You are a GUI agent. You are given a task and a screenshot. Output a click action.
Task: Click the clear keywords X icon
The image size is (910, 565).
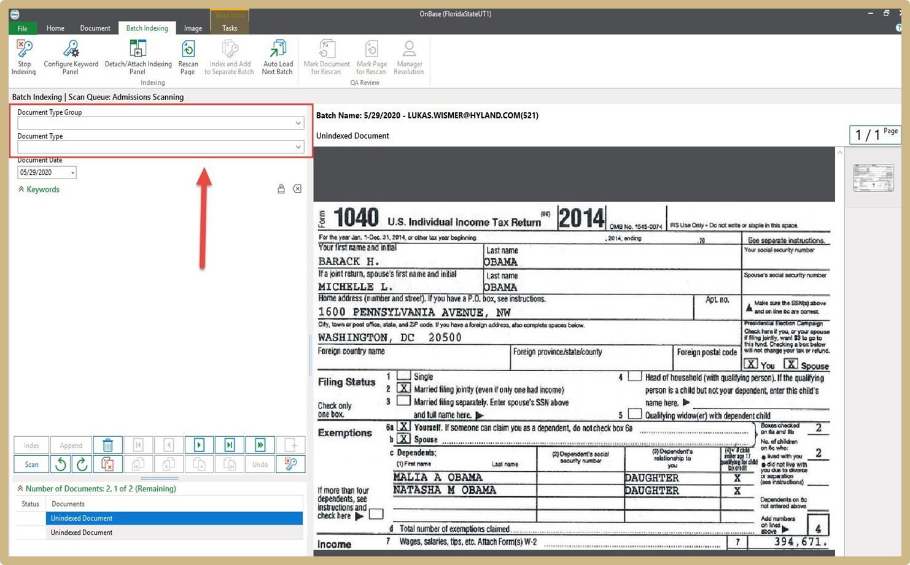point(297,189)
